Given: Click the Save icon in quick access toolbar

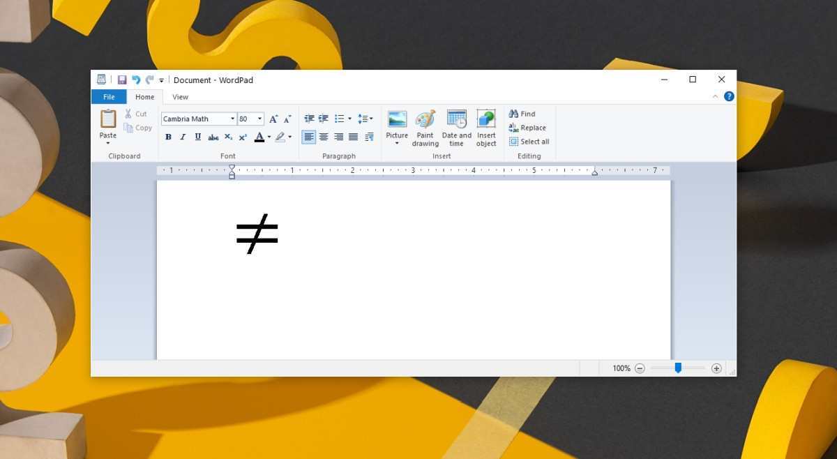Looking at the screenshot, I should [x=122, y=80].
